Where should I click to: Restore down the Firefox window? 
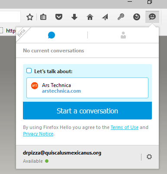coord(150,2)
